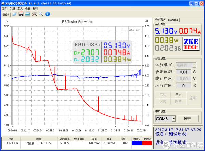Screen dimensions: 205x151
Task: Open the 文件 menu
Action: tap(4, 9)
